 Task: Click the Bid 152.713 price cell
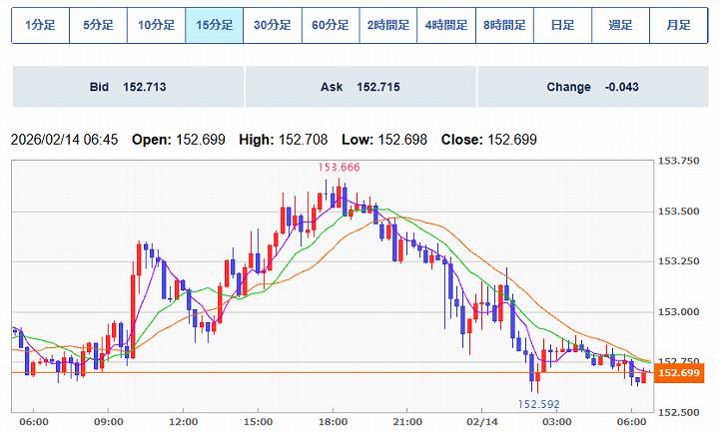(128, 87)
